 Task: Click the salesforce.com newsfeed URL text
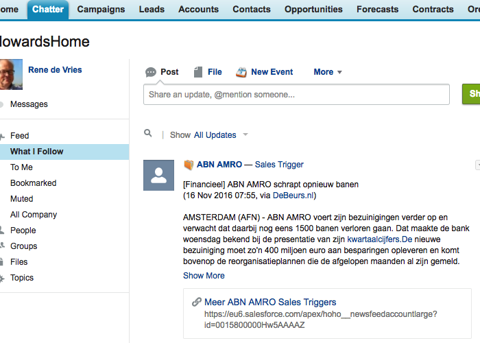pos(320,320)
